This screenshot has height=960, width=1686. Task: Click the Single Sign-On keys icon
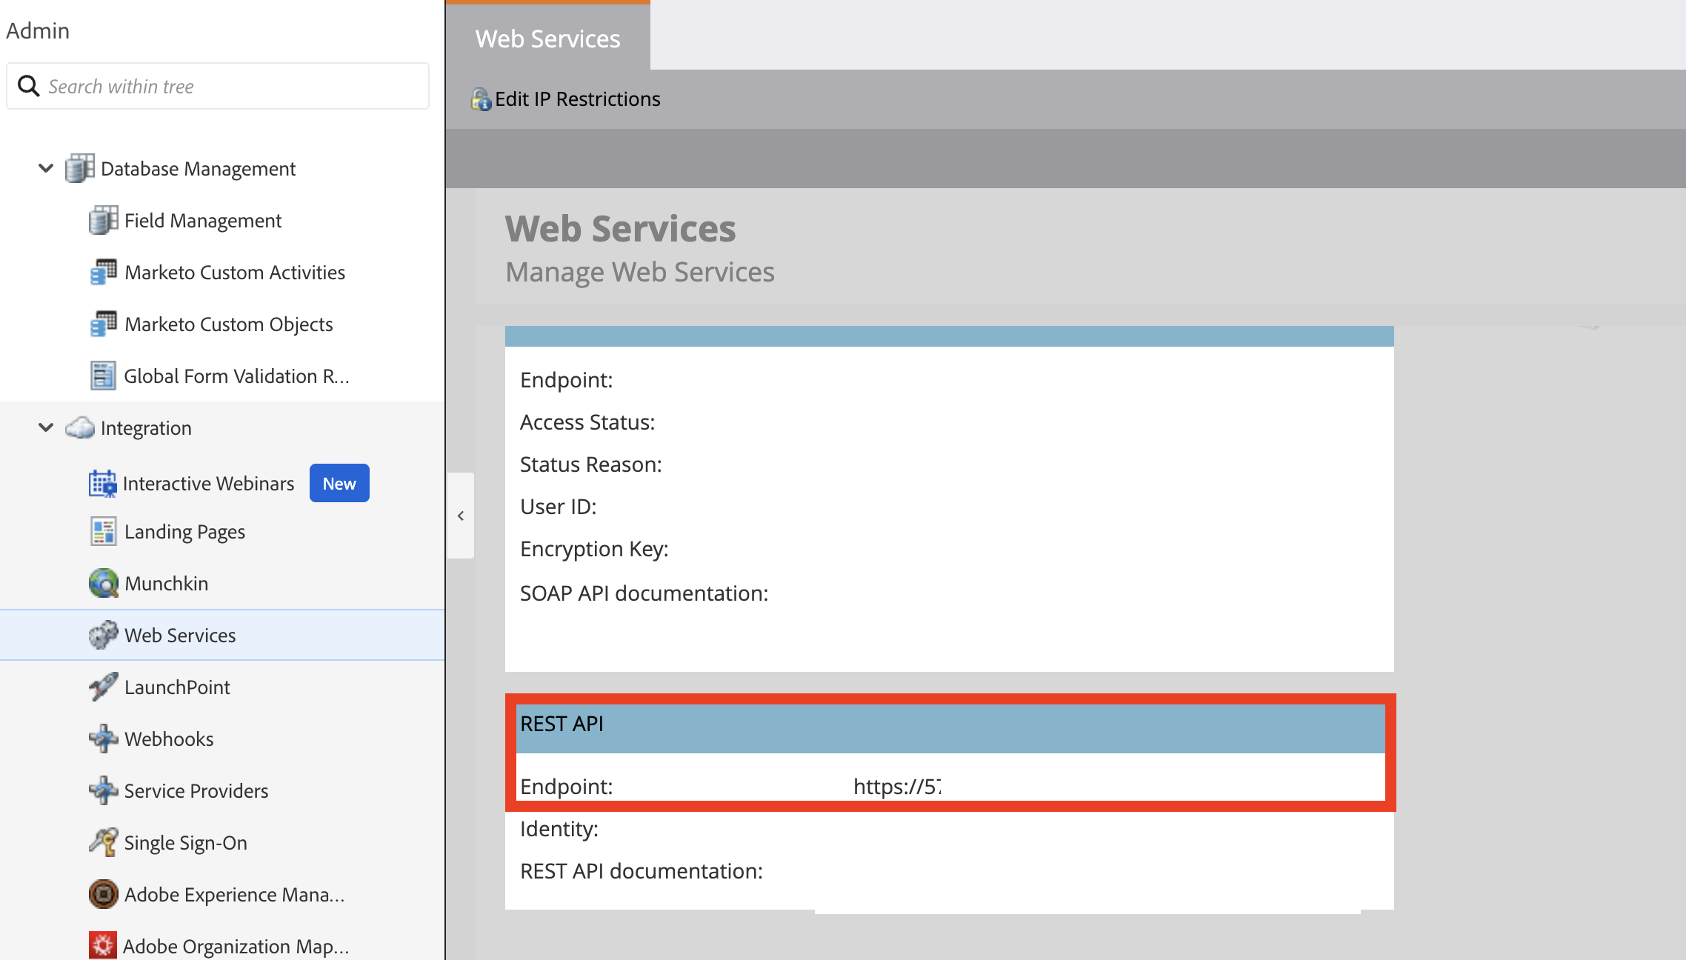(x=103, y=842)
